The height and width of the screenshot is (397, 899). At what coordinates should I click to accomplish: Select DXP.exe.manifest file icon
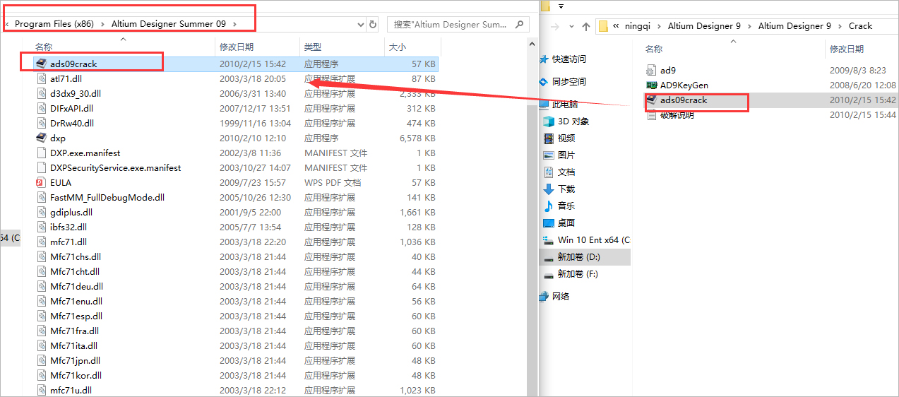42,153
